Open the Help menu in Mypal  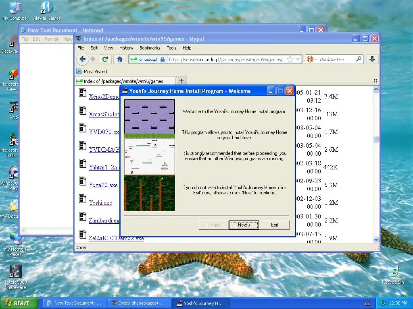[x=187, y=48]
